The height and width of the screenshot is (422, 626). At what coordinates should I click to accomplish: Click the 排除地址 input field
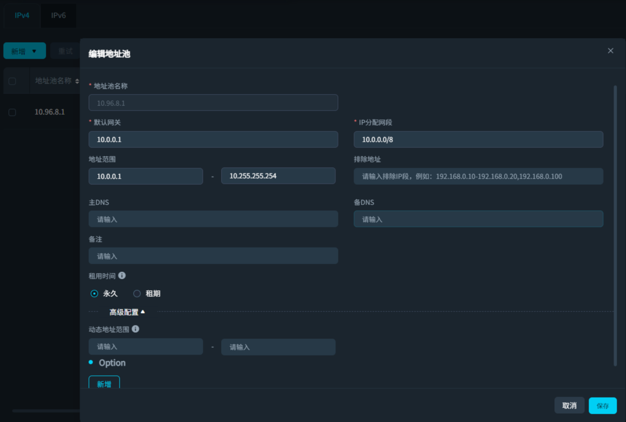point(478,176)
